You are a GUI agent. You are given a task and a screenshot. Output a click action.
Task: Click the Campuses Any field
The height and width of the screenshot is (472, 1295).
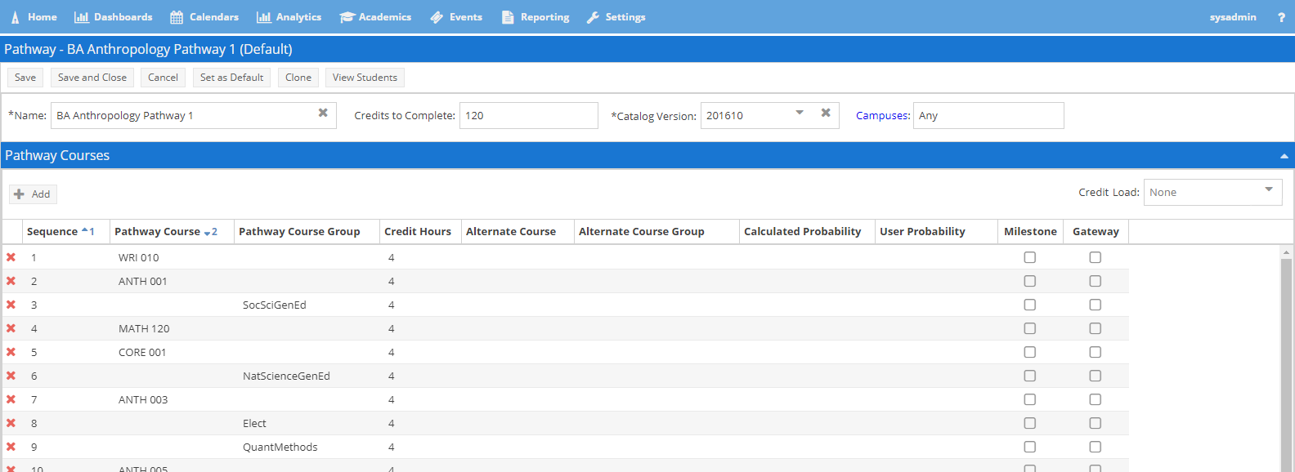click(988, 115)
